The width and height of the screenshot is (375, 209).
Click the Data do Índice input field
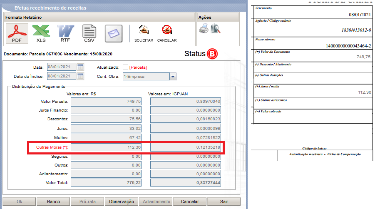click(x=62, y=76)
